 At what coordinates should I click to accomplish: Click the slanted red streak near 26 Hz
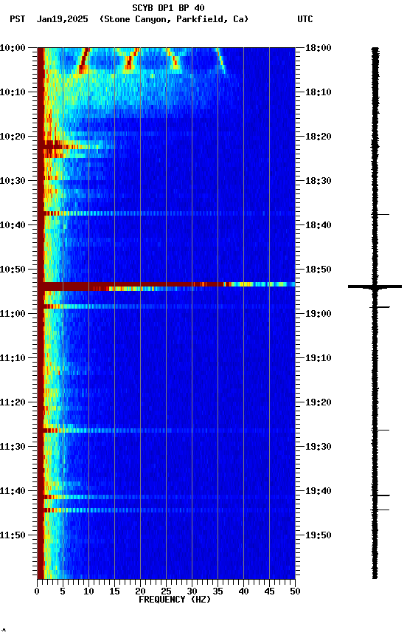point(173,59)
